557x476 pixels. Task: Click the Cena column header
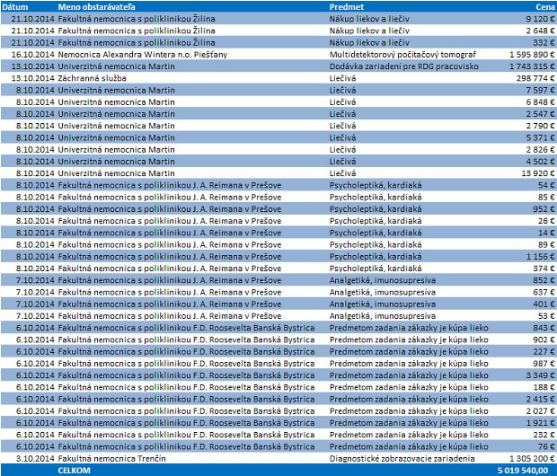click(545, 7)
